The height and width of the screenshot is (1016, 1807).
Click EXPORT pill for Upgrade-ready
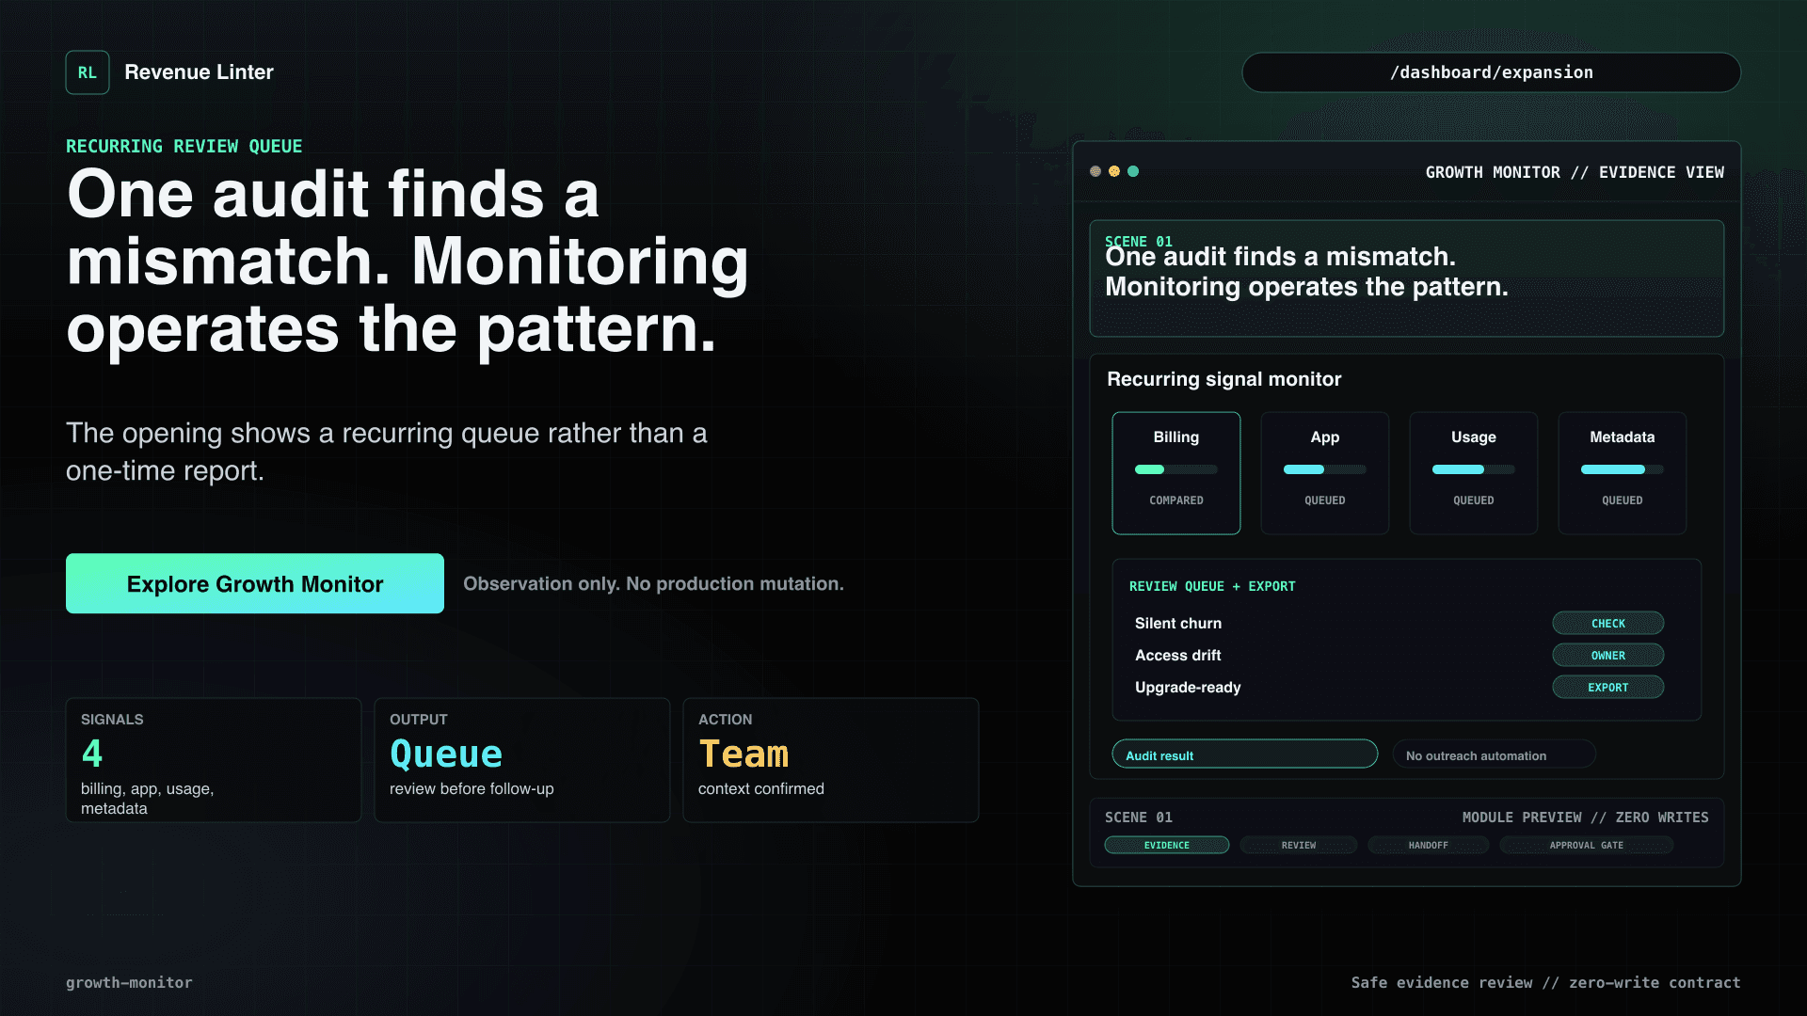(x=1608, y=688)
